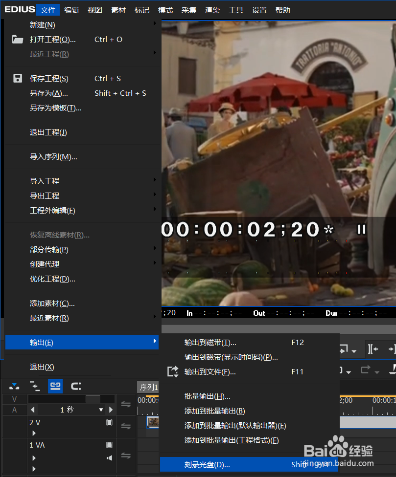The height and width of the screenshot is (477, 396).
Task: Open the 文件 menu in the menu bar
Action: click(48, 10)
